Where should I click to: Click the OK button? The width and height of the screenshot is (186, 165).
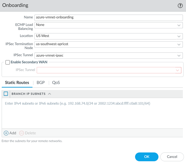(146, 157)
